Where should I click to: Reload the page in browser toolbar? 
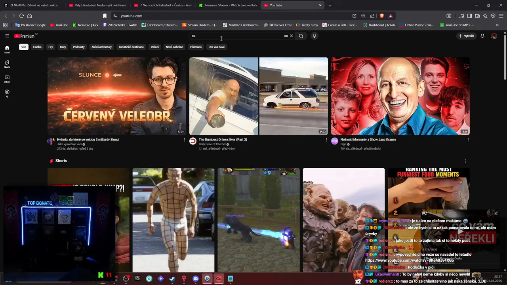tap(21, 16)
